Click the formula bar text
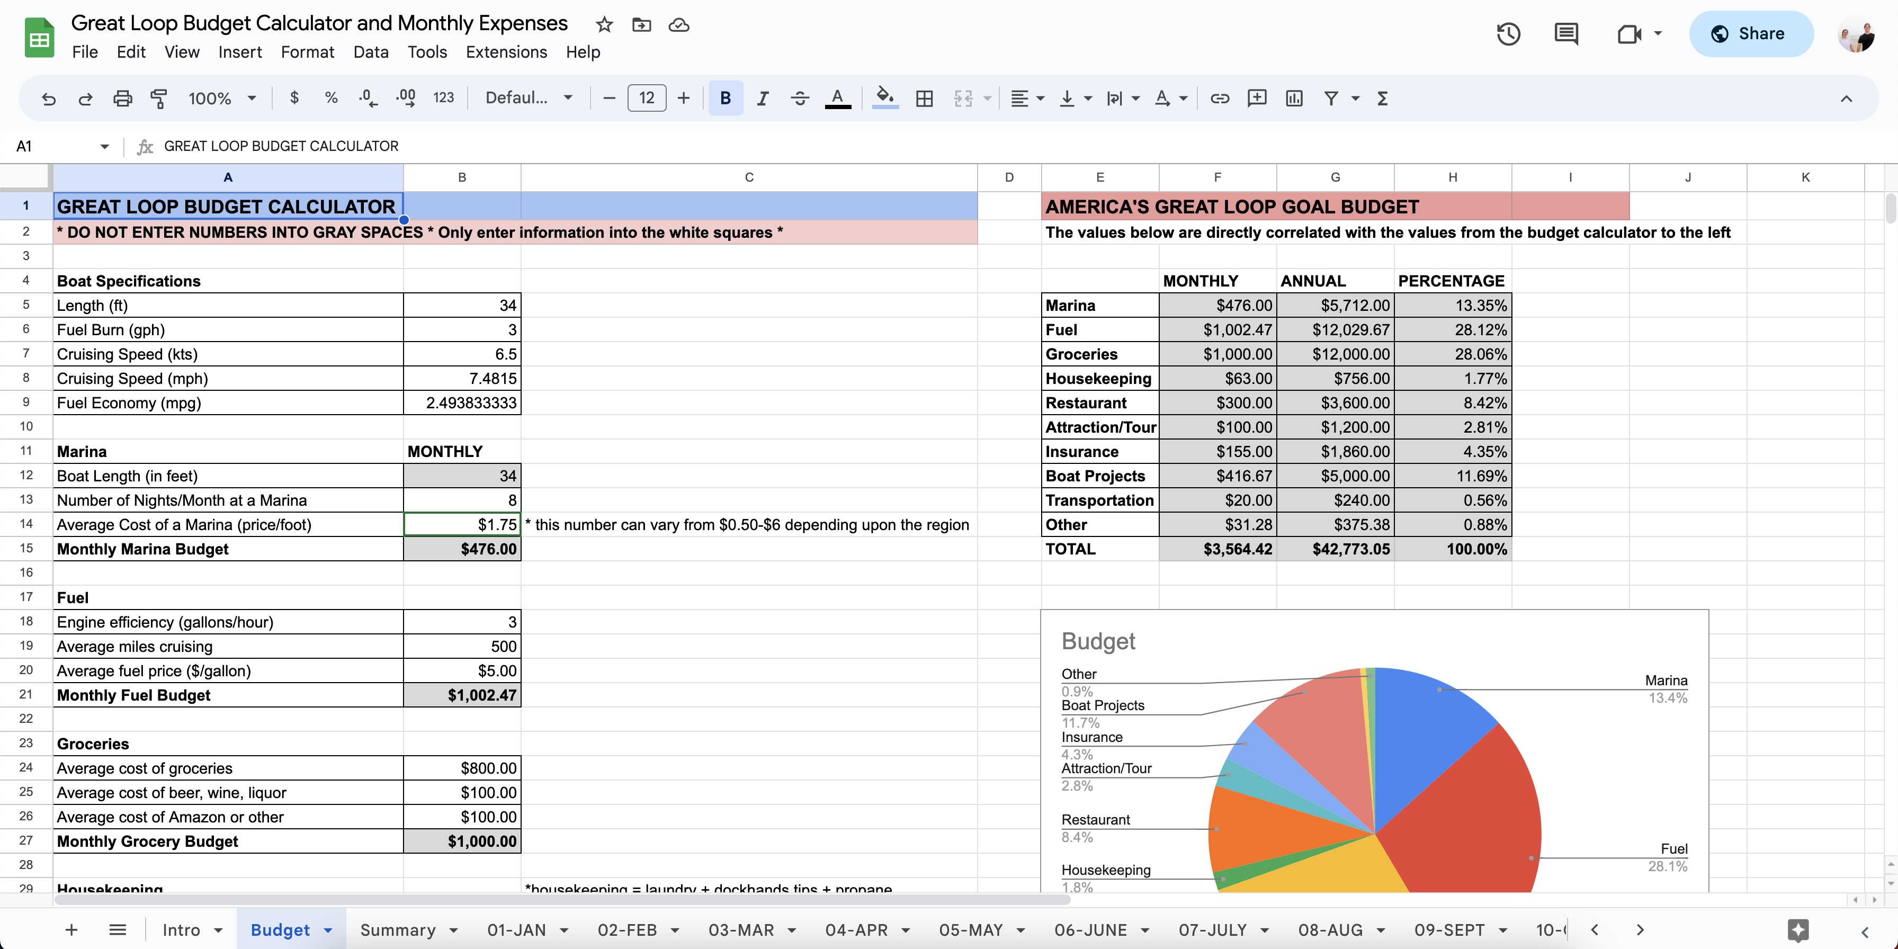Viewport: 1898px width, 949px height. tap(281, 147)
